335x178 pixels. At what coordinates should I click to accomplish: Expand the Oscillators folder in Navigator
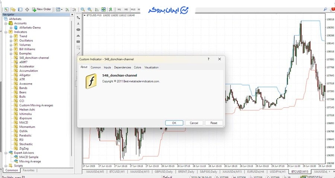click(x=11, y=41)
